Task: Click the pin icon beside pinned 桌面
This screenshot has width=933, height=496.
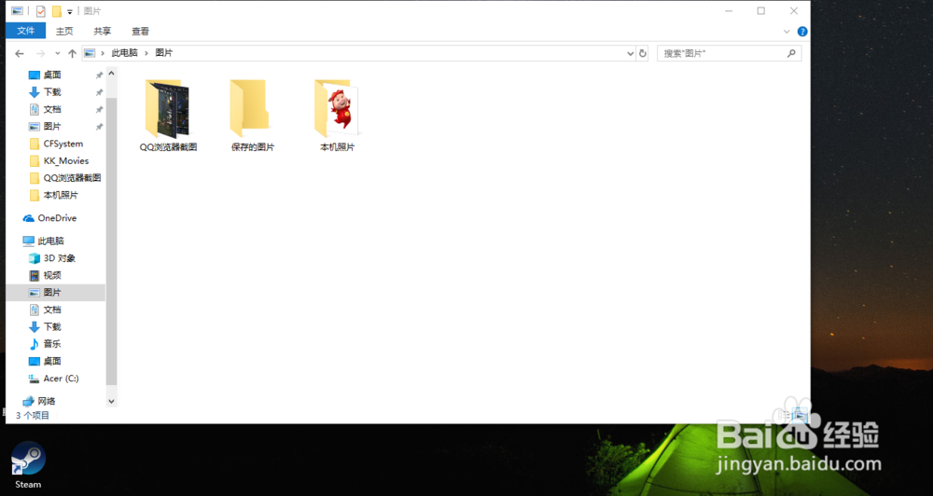Action: coord(100,75)
